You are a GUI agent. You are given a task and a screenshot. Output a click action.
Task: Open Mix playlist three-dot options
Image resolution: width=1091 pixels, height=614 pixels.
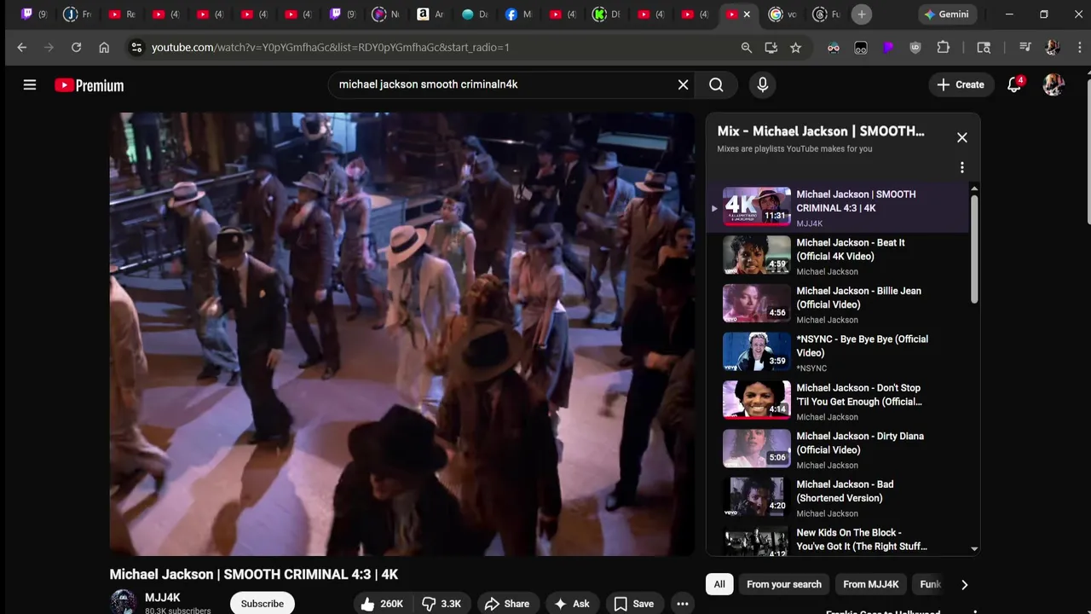point(961,167)
